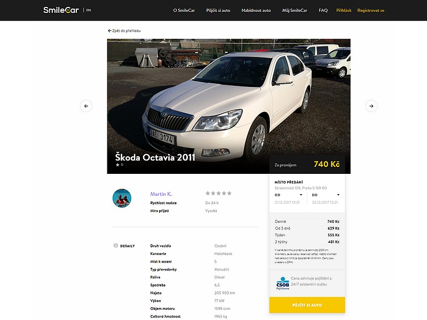Show previous car photo

[x=86, y=106]
